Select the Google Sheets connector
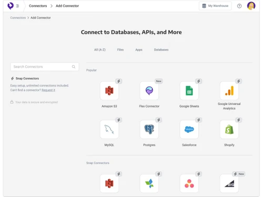Screen dimensions: 263x197 189,91
